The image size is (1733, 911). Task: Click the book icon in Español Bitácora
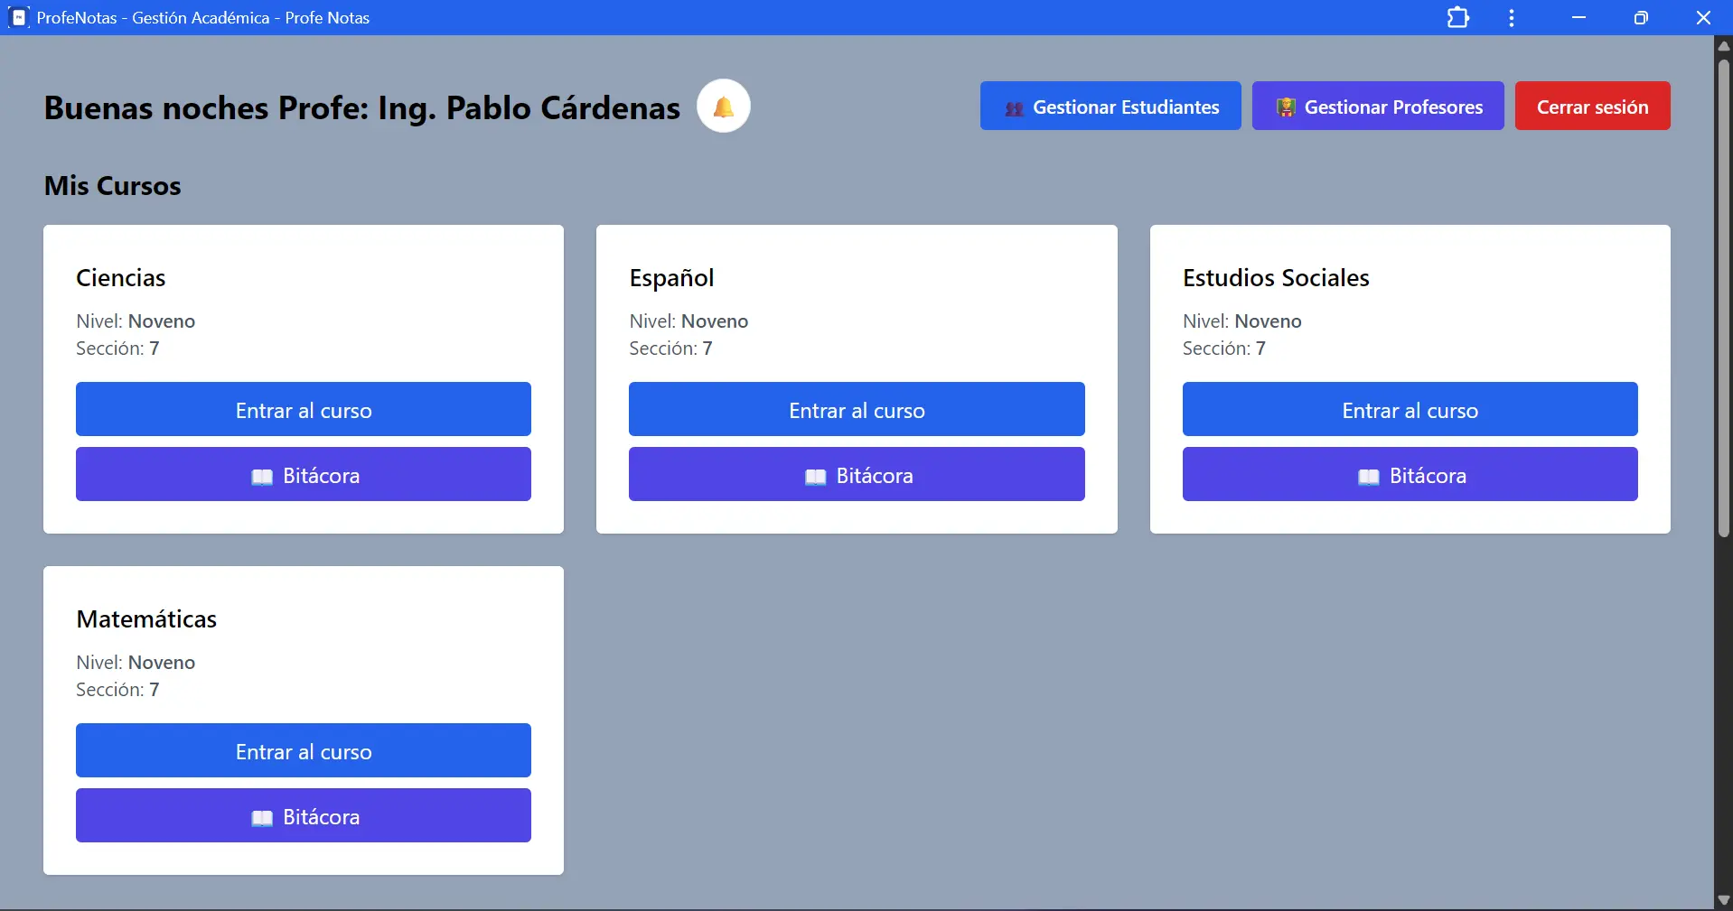(x=815, y=477)
